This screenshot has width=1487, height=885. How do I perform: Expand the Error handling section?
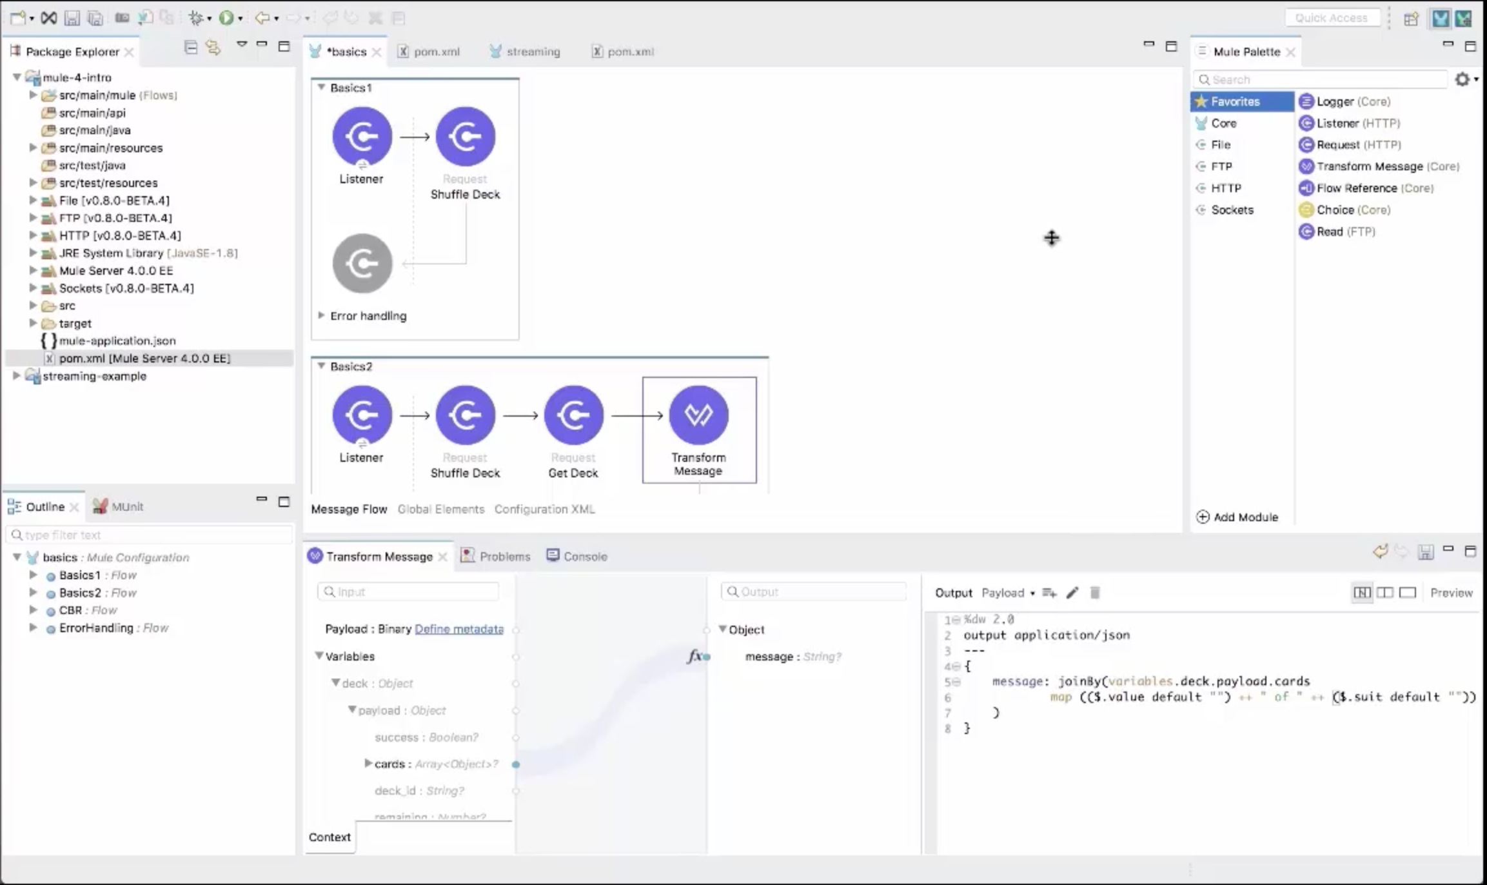(x=321, y=315)
